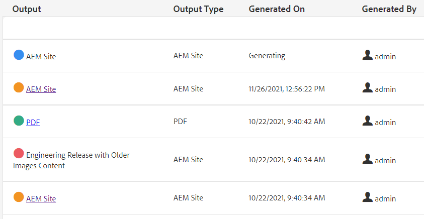
Task: Sort by the Generated On column header
Action: click(277, 9)
